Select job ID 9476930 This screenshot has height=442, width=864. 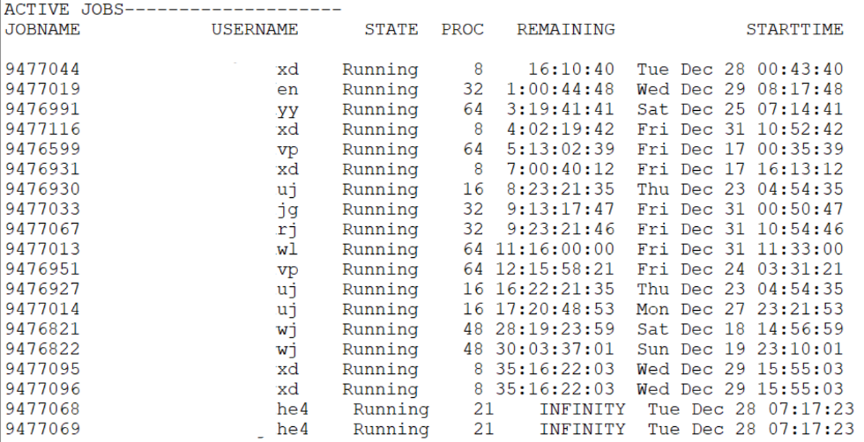pyautogui.click(x=42, y=189)
